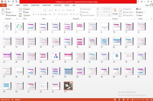153x101 pixels.
Task: Click zoom out minus button
Action: tap(131, 99)
